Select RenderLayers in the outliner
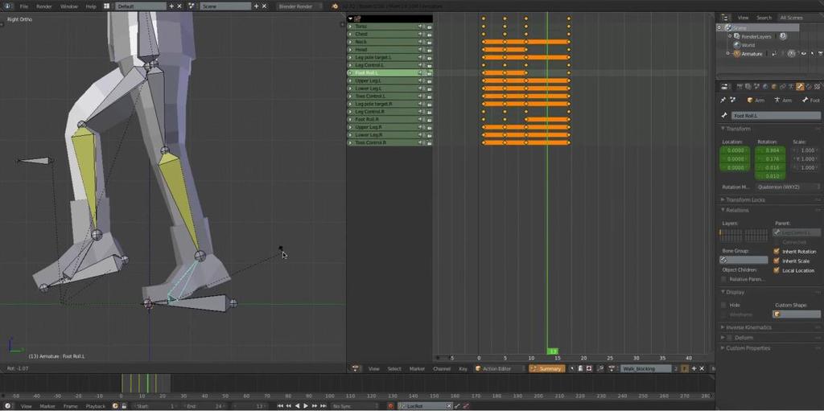Screen dimensions: 824x411 point(756,37)
